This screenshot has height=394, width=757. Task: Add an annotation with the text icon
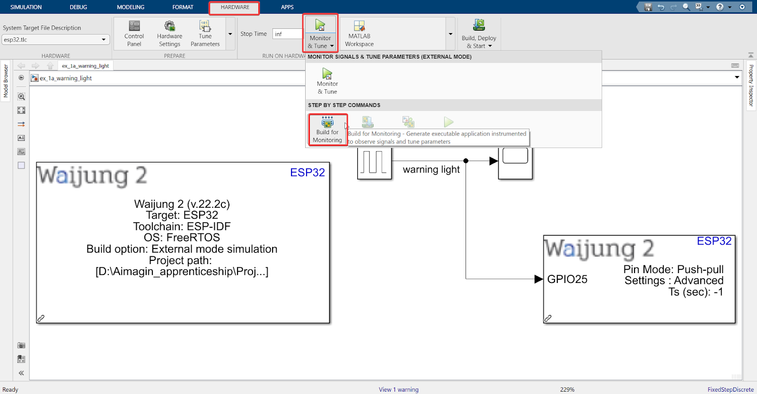(21, 138)
